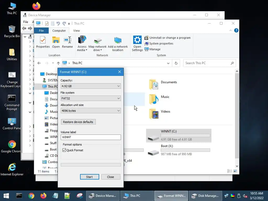Select Stuff drive in navigation pane
Screen dimensions: 268x201
[51, 143]
